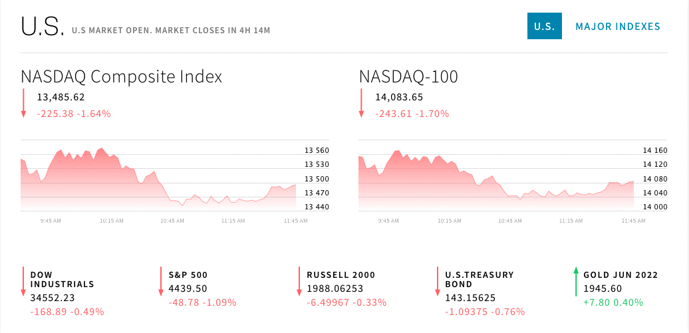Click the Gold Jun 2022 green up arrow
This screenshot has height=333, width=689.
(575, 282)
